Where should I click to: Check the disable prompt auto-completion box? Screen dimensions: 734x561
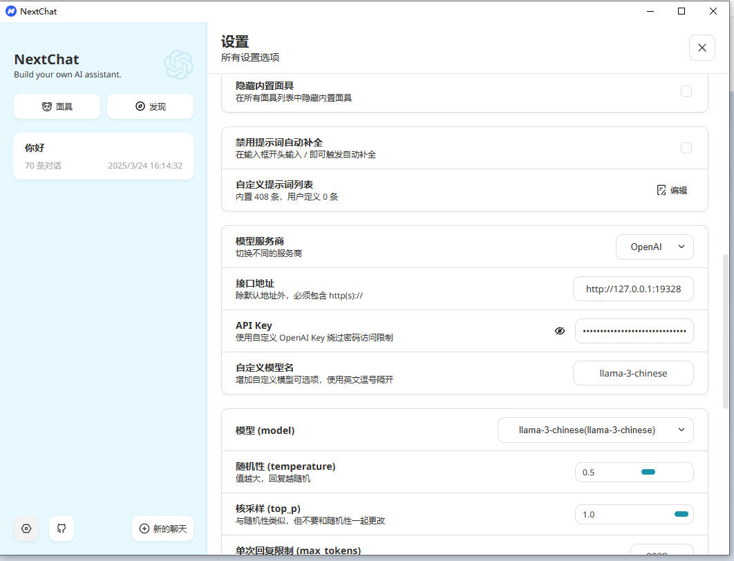[x=686, y=148]
